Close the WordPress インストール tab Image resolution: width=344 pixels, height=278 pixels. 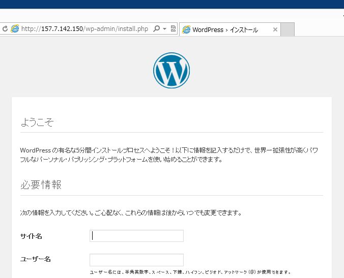point(275,29)
